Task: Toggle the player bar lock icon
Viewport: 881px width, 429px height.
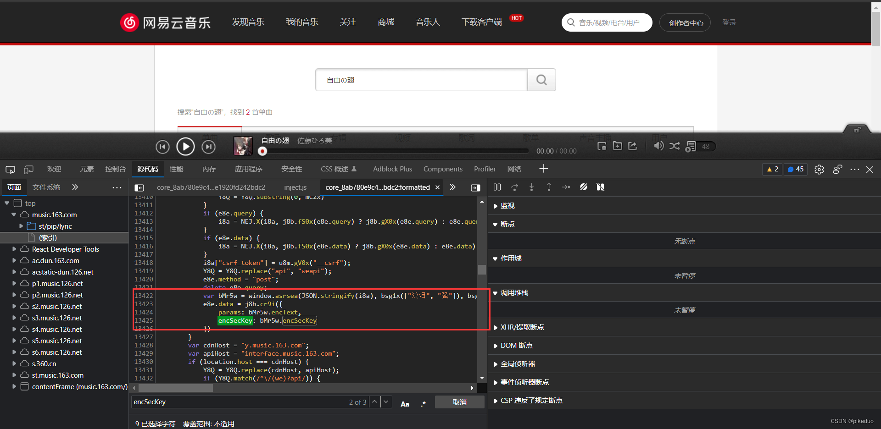Action: (x=857, y=130)
